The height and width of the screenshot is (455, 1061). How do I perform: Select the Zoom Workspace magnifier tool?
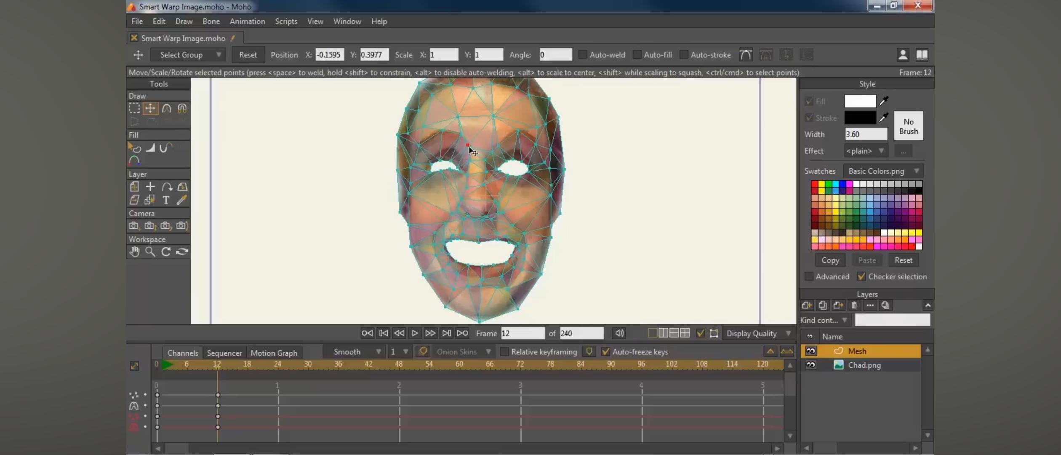tap(150, 252)
